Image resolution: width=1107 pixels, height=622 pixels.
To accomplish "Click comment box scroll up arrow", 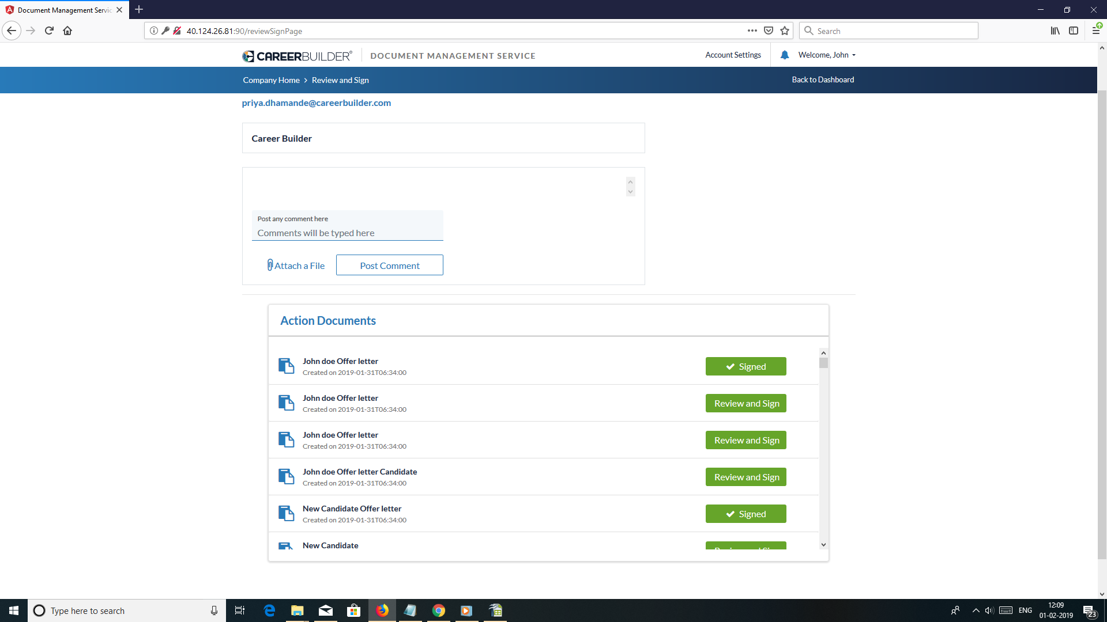I will pyautogui.click(x=630, y=182).
